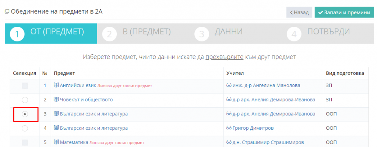The width and height of the screenshot is (377, 147).
Task: Open Английски език subject link
Action: pyautogui.click(x=78, y=85)
